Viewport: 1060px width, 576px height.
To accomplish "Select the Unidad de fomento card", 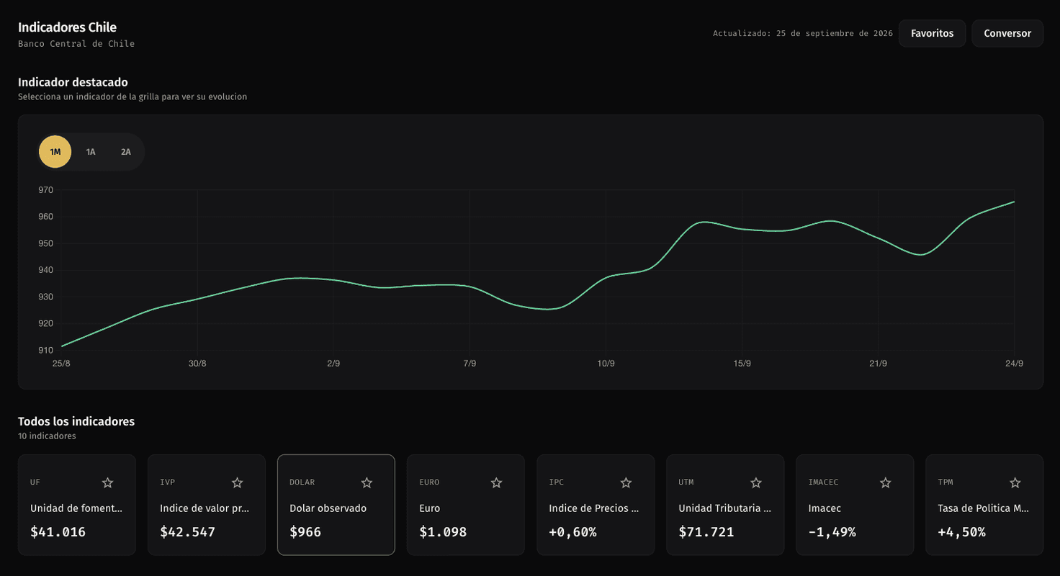I will 77,505.
